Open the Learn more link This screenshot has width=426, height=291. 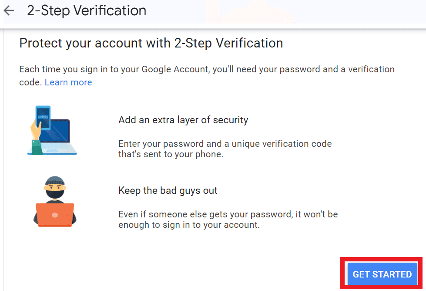[68, 82]
